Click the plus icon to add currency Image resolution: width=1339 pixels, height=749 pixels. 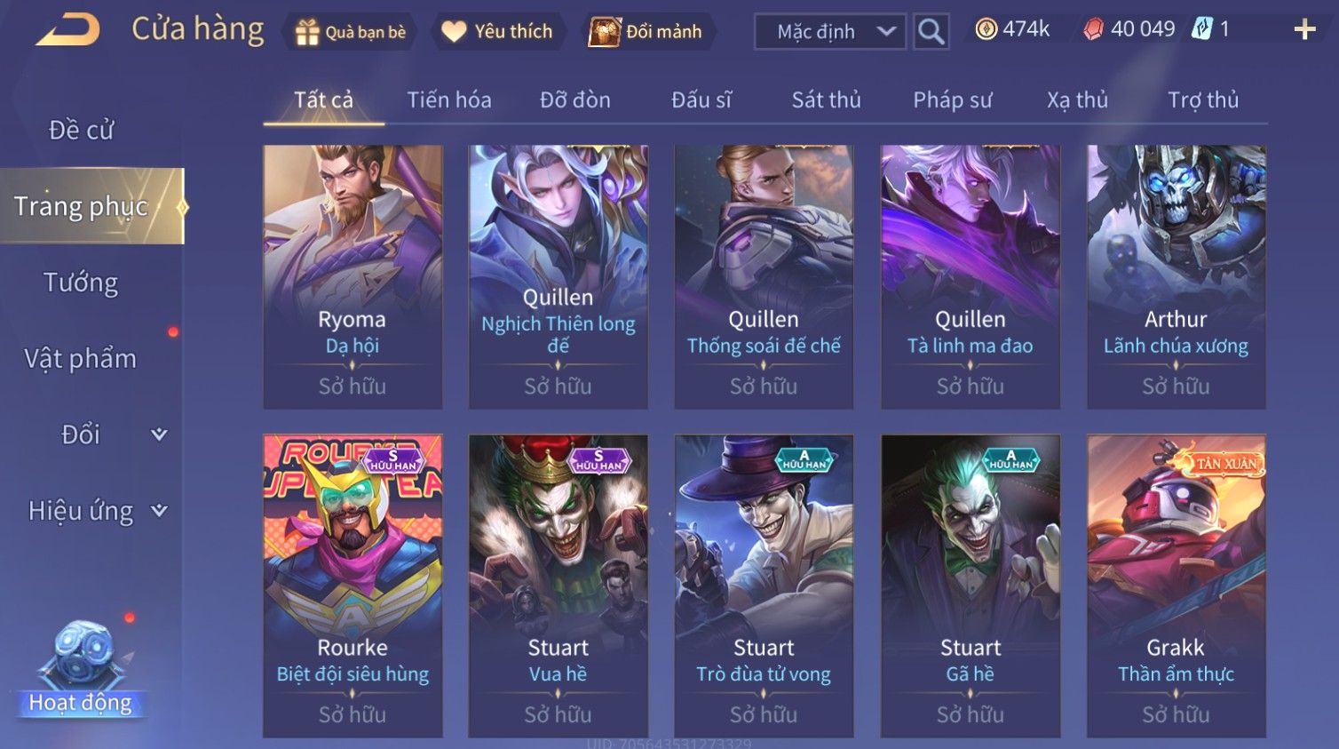(x=1304, y=30)
